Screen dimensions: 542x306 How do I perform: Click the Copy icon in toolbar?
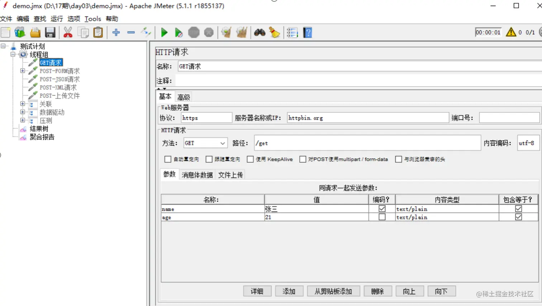click(x=83, y=33)
